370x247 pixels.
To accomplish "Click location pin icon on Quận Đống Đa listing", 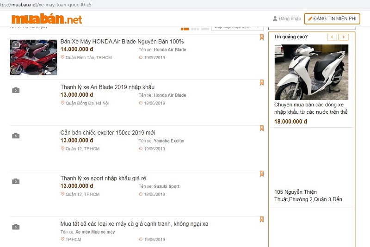I will [x=62, y=103].
